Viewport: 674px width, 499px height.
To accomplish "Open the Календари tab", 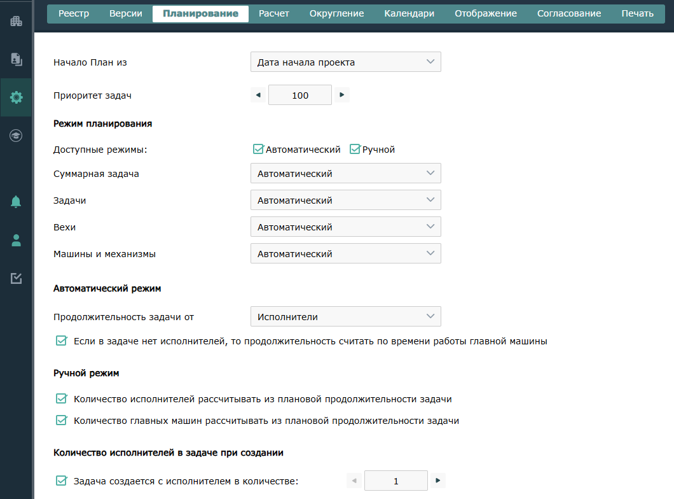I will tap(409, 13).
